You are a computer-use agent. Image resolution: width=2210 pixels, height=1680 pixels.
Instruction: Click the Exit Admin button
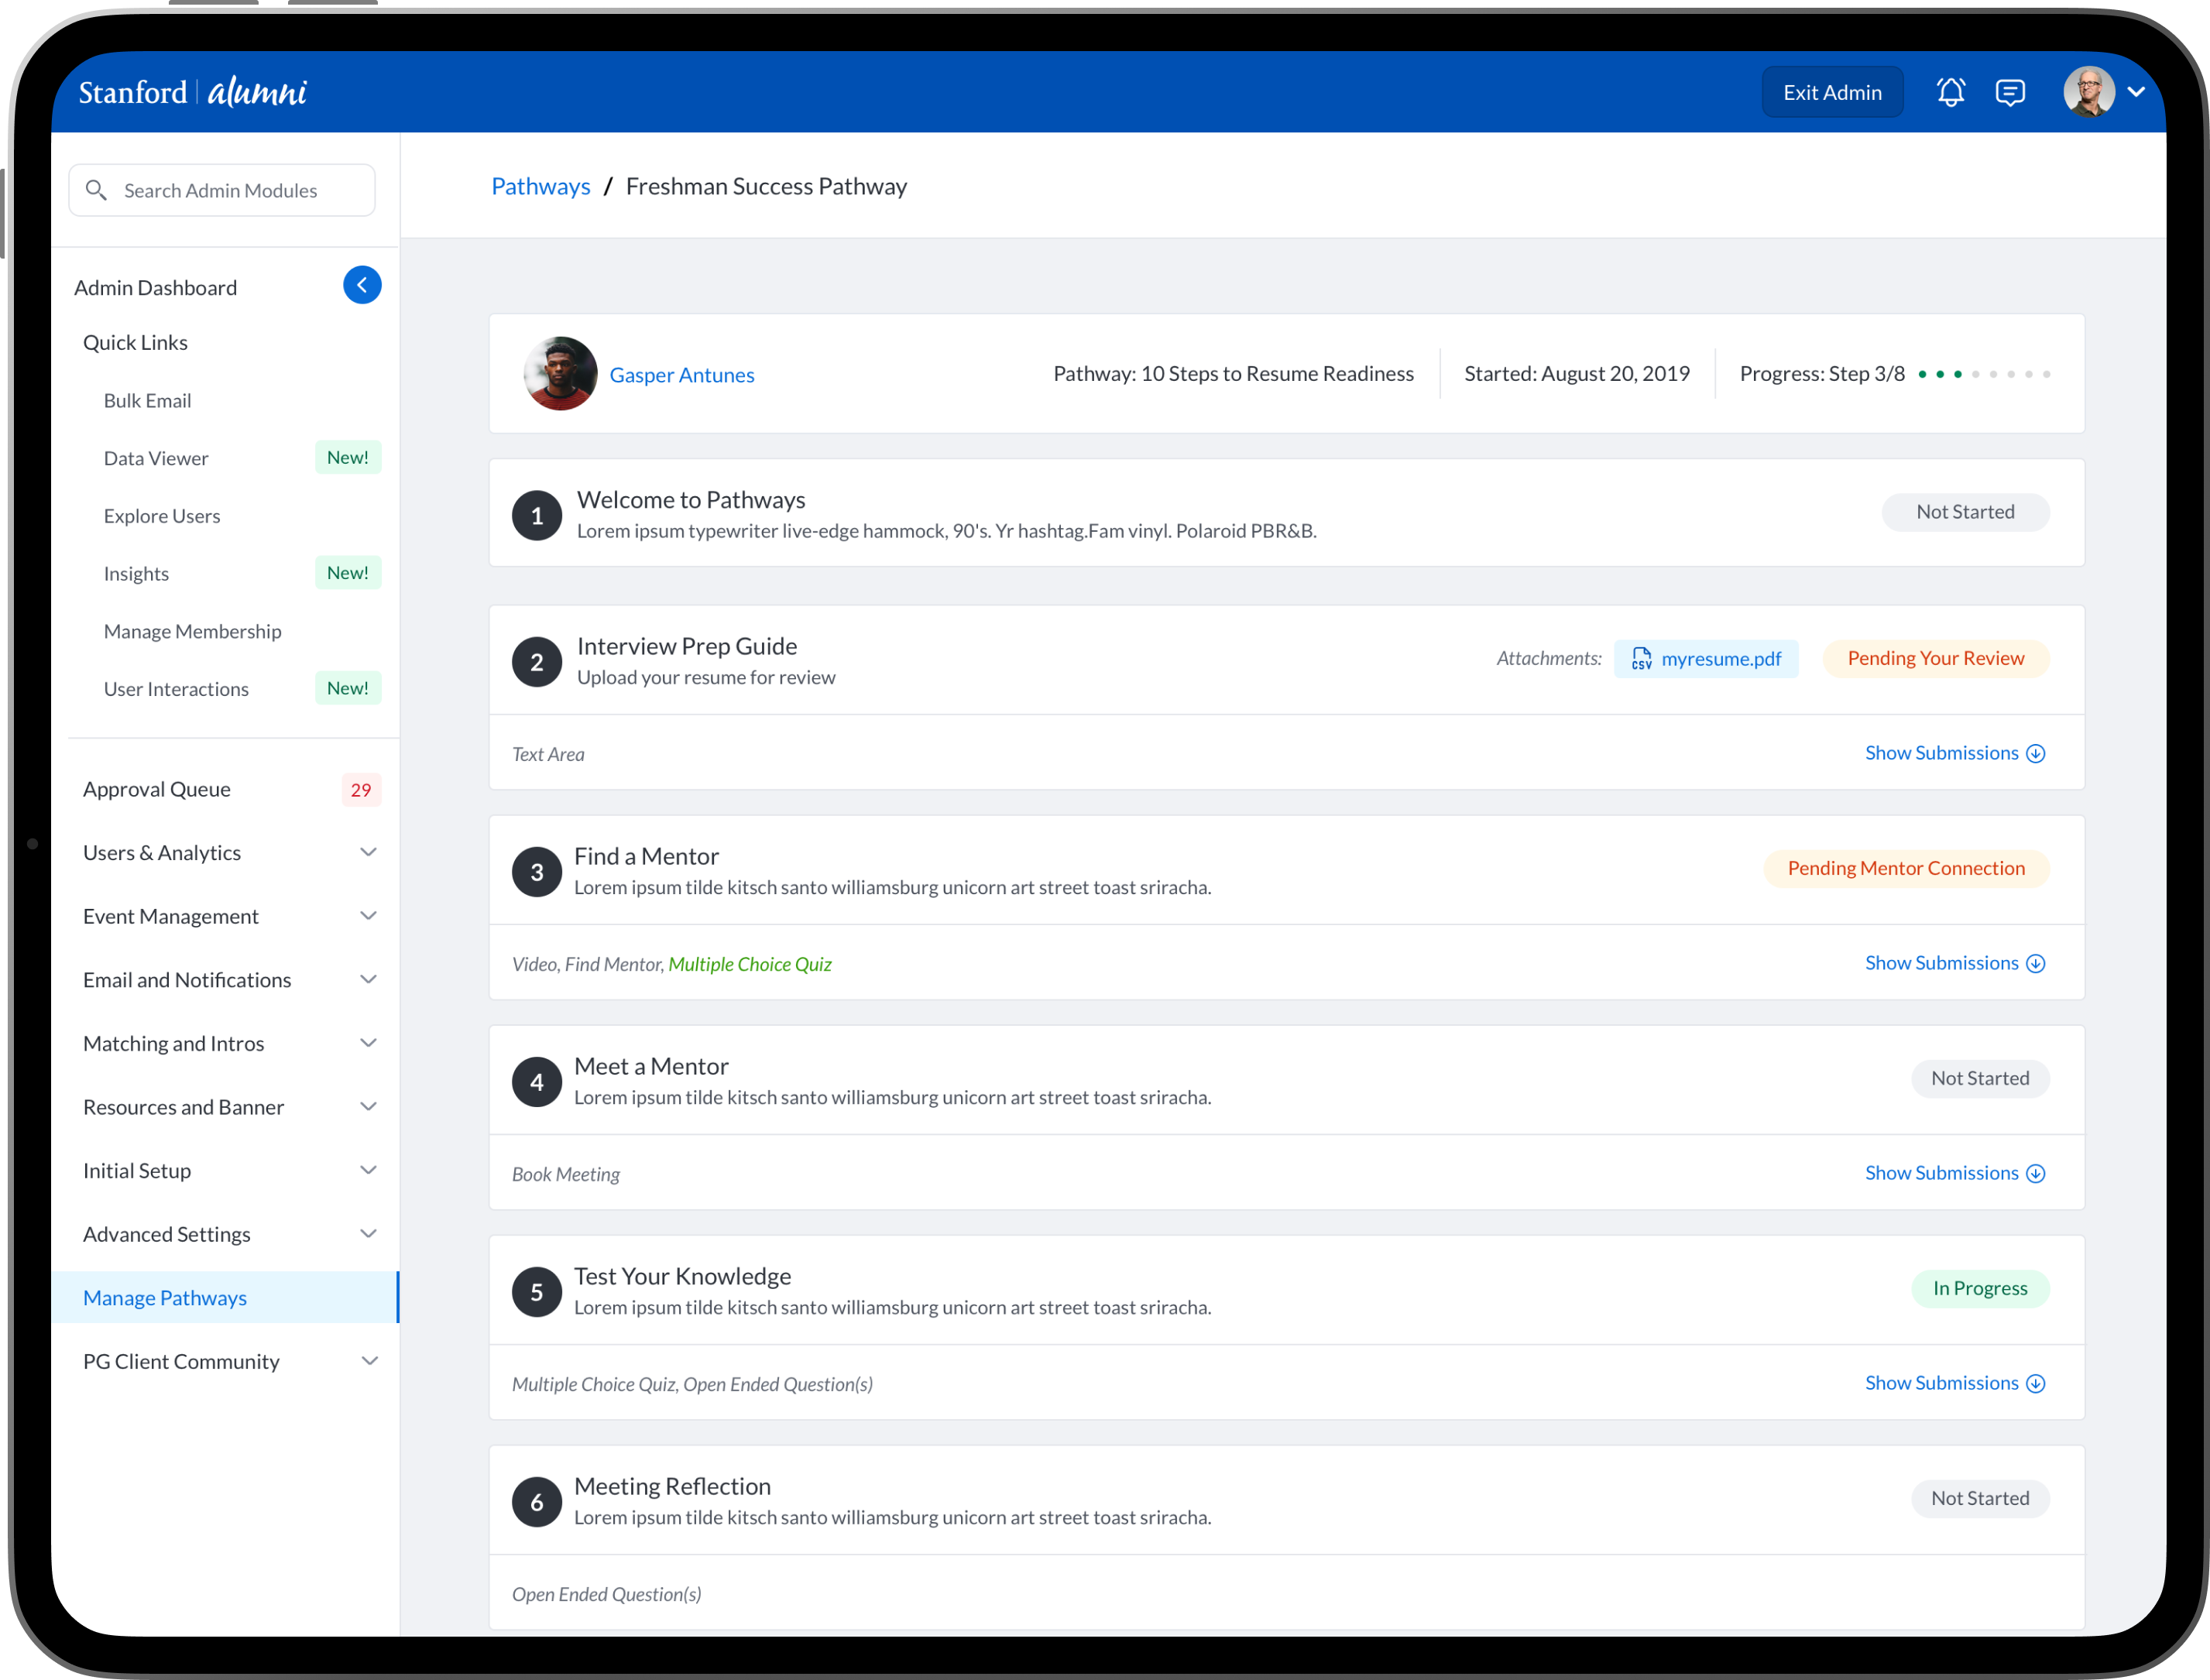point(1832,92)
